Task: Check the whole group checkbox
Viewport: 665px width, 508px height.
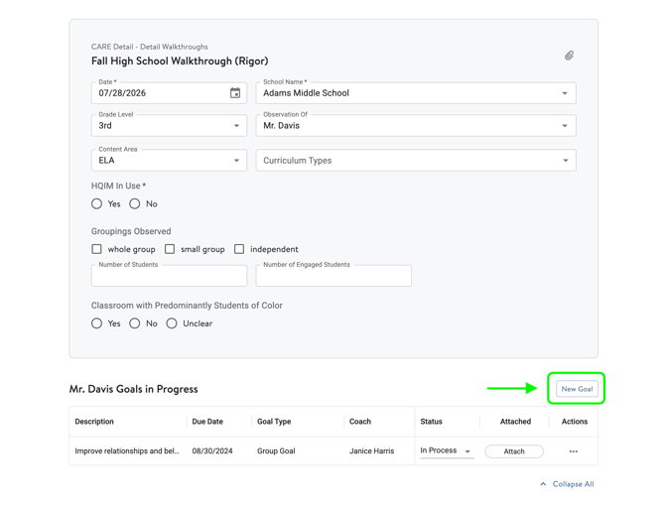Action: [96, 249]
